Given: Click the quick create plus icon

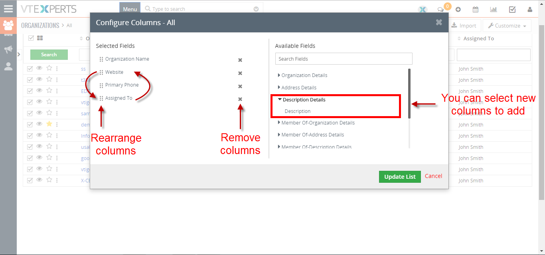Looking at the screenshot, I should pos(458,10).
